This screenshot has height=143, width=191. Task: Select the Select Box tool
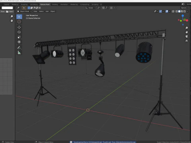coord(19,17)
